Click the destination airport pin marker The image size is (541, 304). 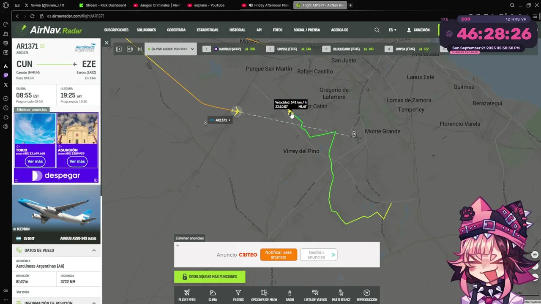pos(354,134)
